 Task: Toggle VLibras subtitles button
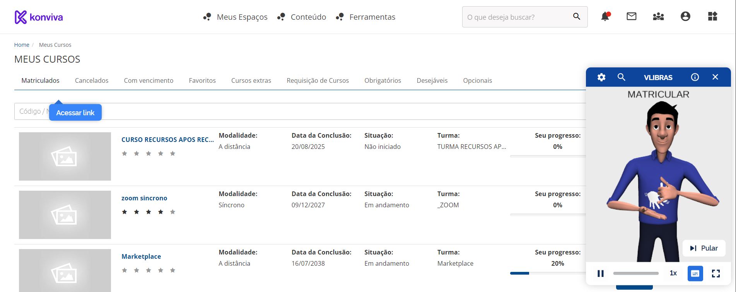pyautogui.click(x=695, y=273)
